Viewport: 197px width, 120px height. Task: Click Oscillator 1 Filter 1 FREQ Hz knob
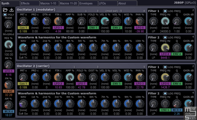(x=165, y=21)
